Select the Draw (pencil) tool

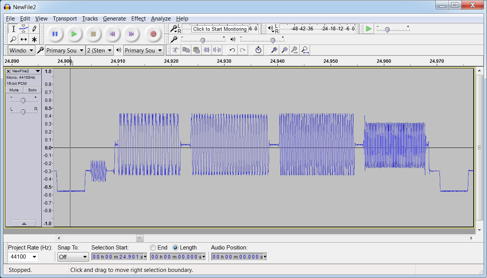[x=34, y=29]
